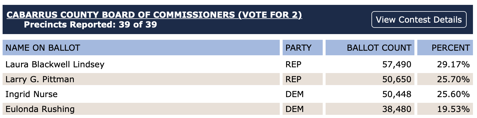This screenshot has height=118, width=477.
Task: Select the Percent column header
Action: 450,48
